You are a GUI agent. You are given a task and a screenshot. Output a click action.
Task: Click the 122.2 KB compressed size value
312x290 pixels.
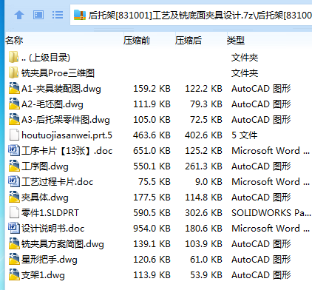203,89
